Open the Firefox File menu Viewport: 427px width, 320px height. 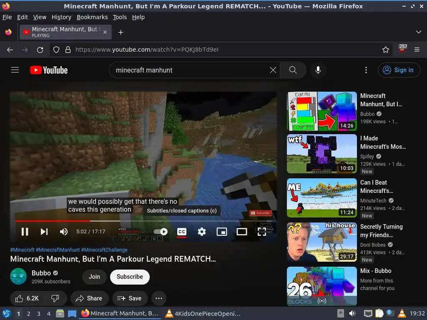pyautogui.click(x=7, y=17)
